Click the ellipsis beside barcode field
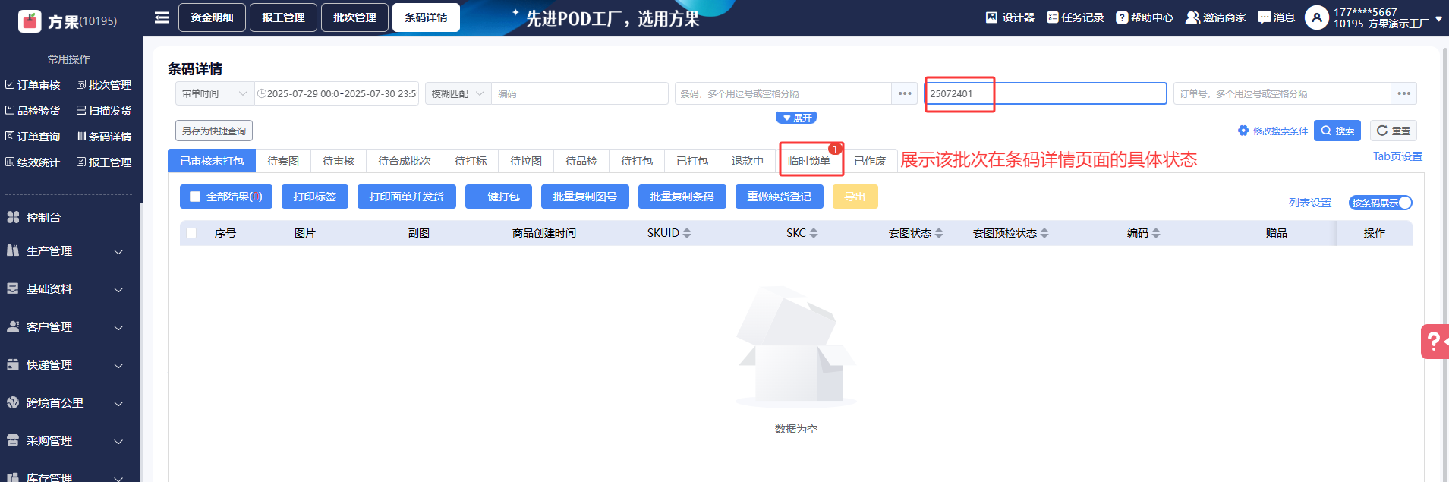 tap(905, 93)
